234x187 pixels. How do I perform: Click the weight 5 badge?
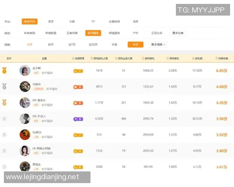click(78, 151)
